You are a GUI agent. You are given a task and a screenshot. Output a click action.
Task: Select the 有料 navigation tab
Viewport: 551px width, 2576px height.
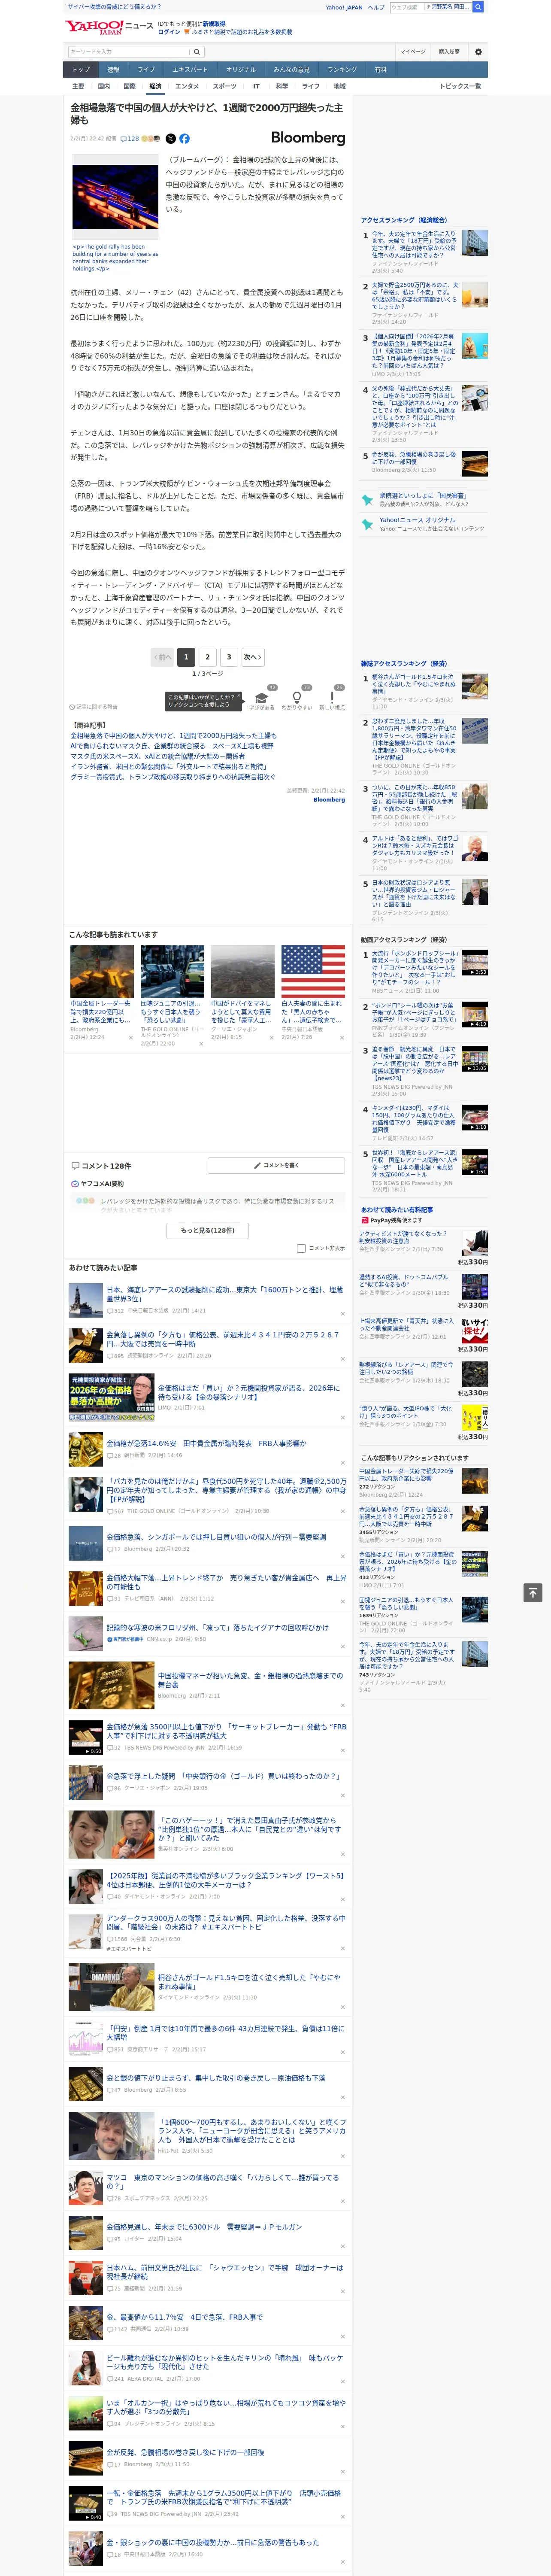pos(380,70)
